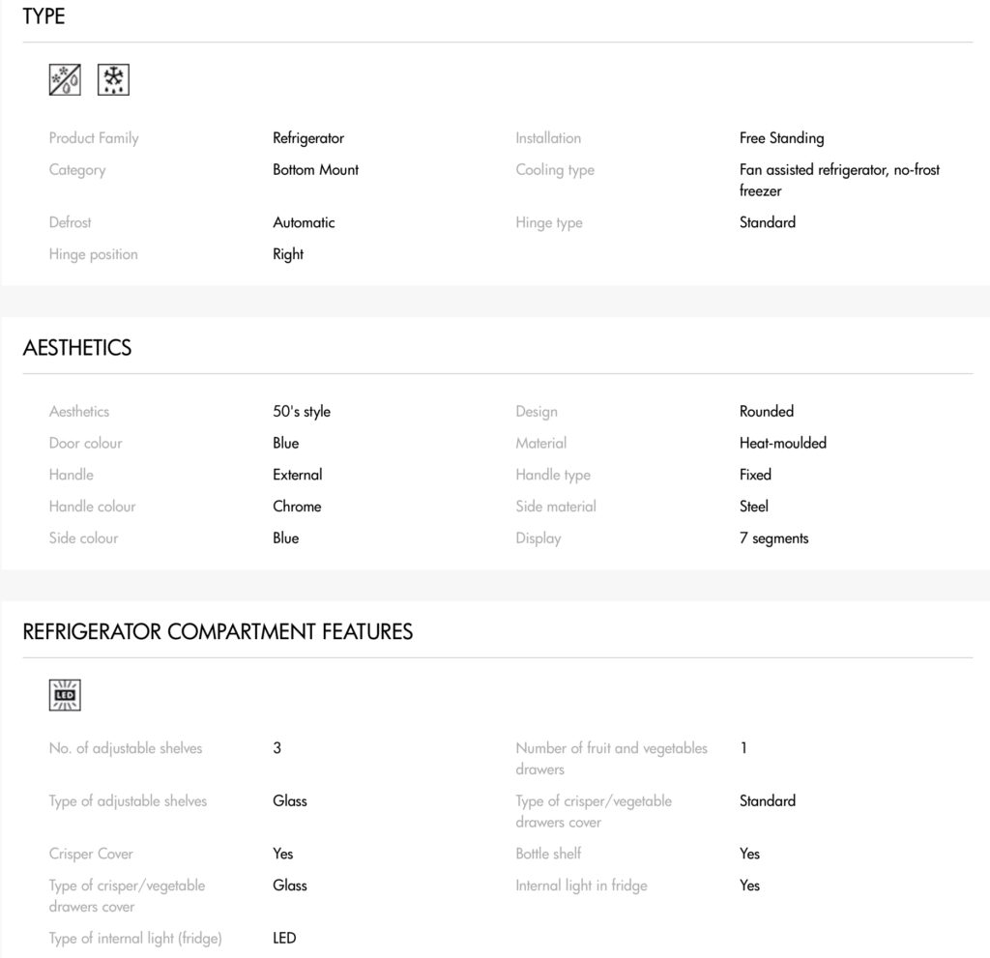
Task: Click the Door colour Blue value
Action: click(286, 444)
